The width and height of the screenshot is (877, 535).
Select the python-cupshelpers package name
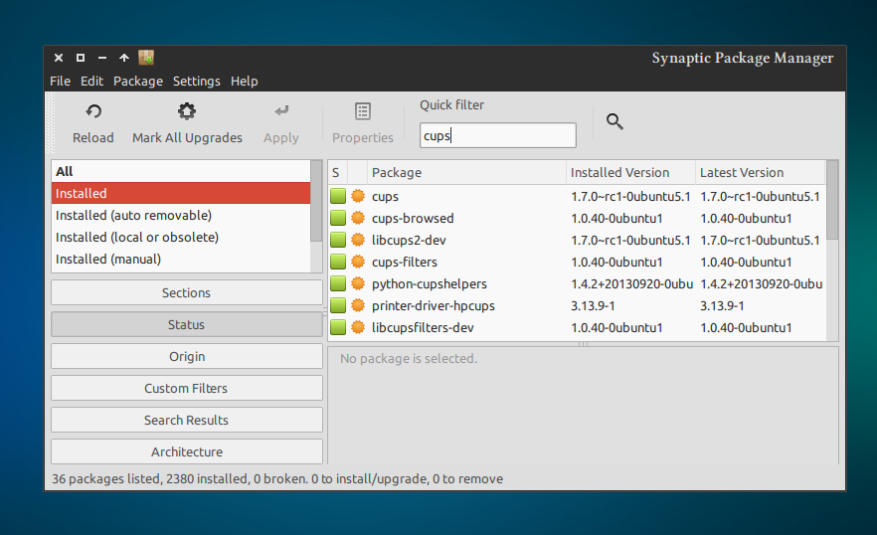click(x=430, y=283)
